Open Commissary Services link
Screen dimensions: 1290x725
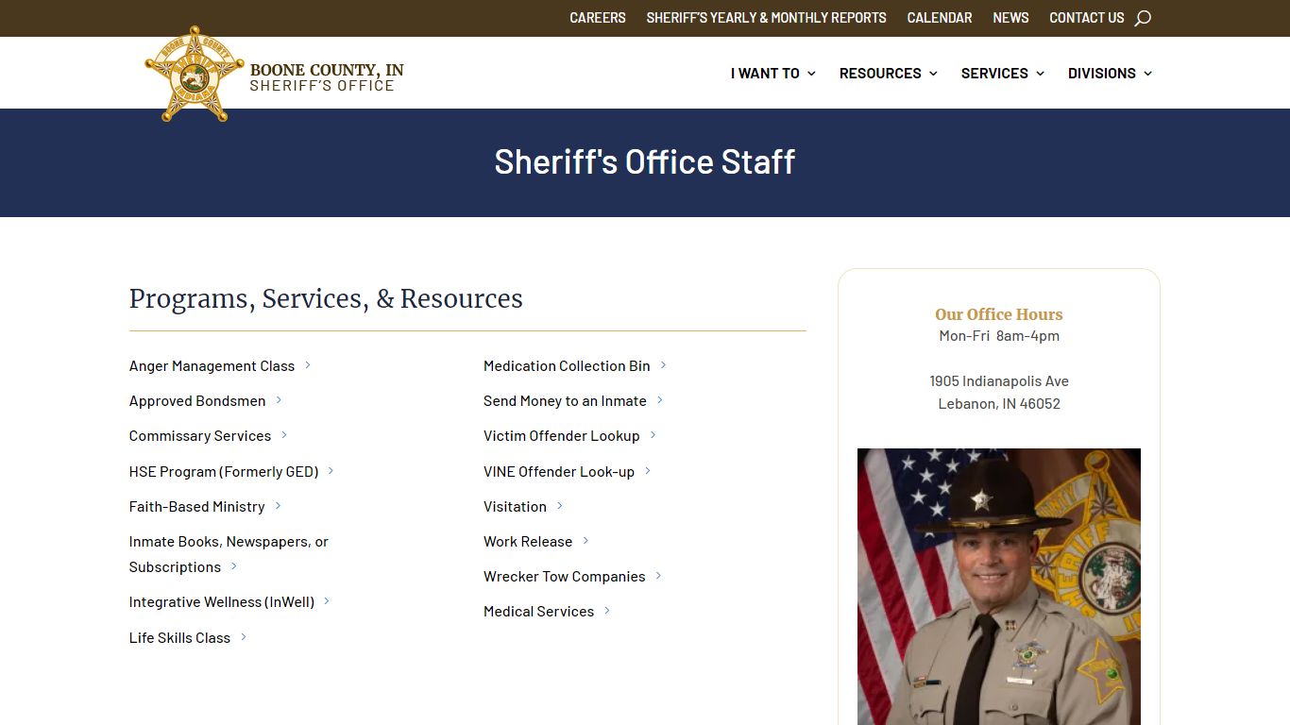[200, 435]
